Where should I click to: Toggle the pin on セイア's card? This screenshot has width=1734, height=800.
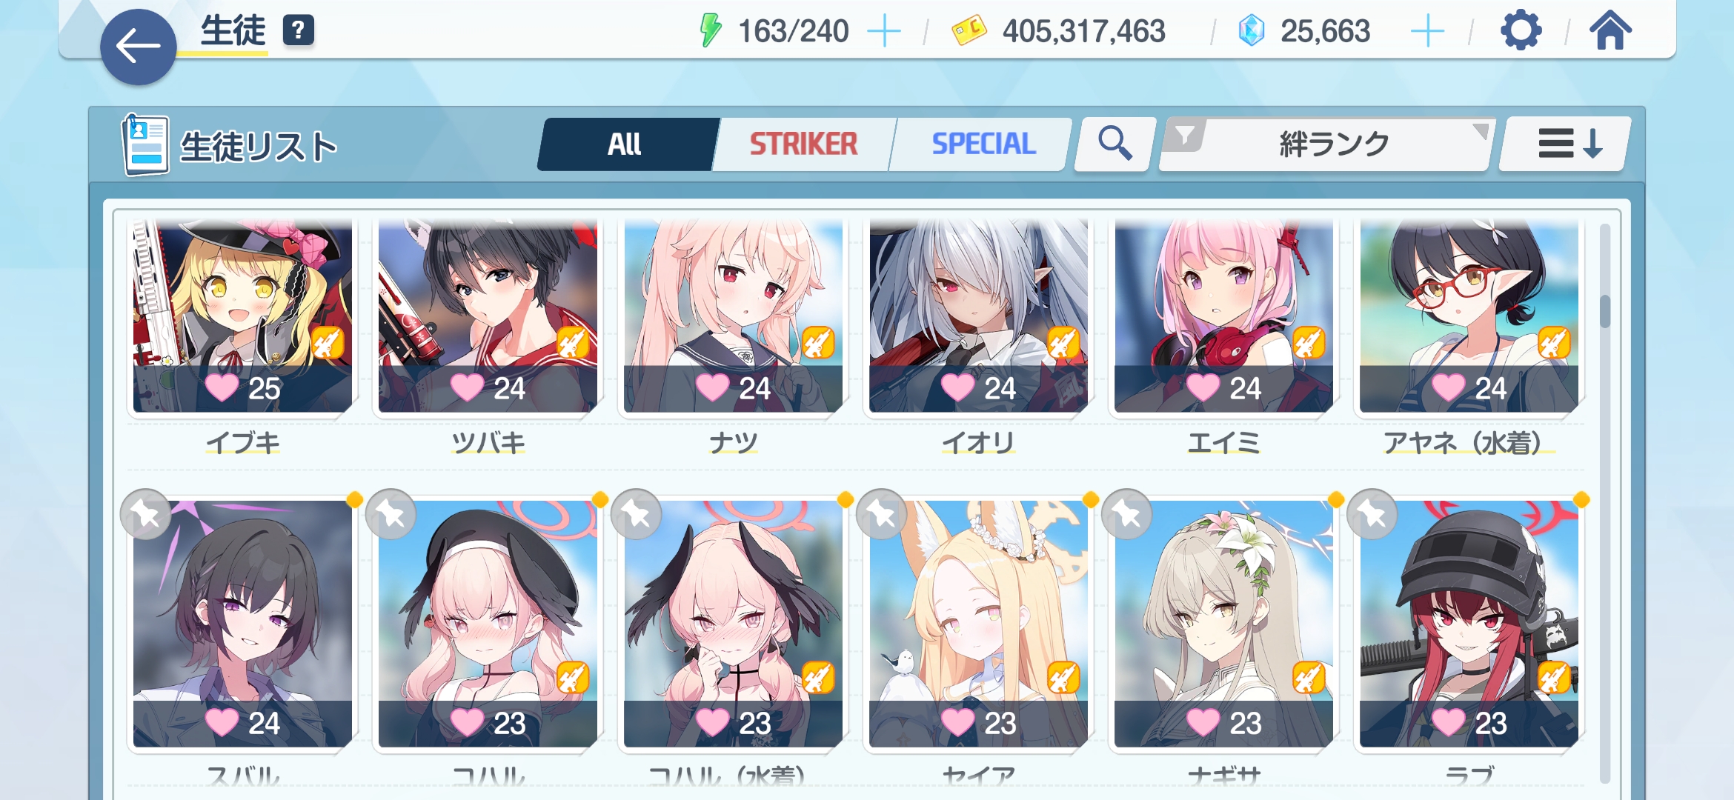pos(882,514)
